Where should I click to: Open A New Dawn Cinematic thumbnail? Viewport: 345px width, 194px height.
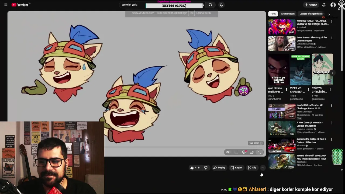[282, 128]
